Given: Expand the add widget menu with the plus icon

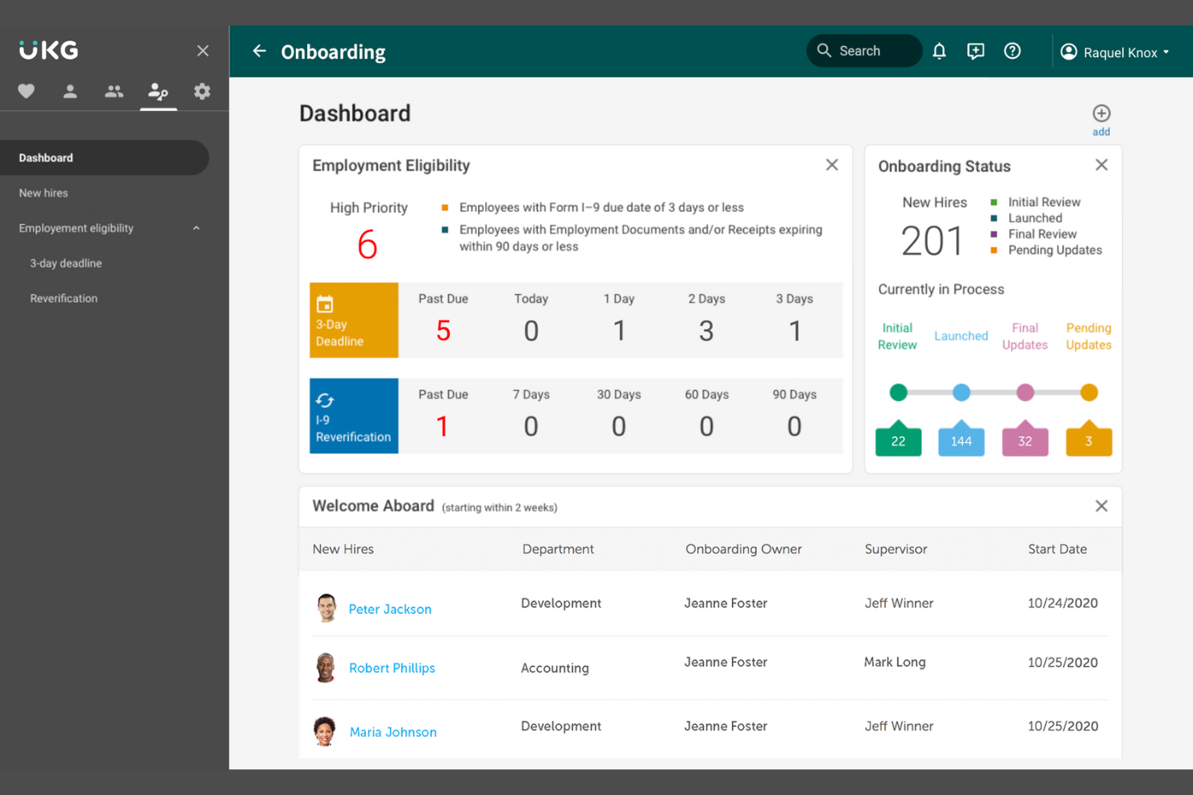Looking at the screenshot, I should click(1101, 113).
